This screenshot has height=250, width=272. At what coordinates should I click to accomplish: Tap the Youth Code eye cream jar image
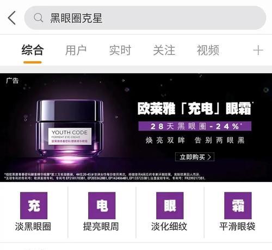point(70,129)
